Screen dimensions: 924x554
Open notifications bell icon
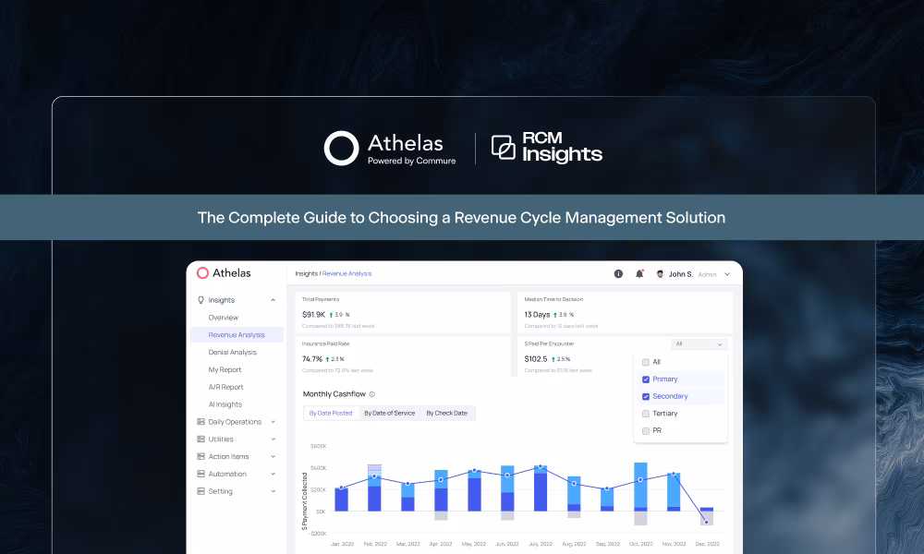[x=639, y=273]
